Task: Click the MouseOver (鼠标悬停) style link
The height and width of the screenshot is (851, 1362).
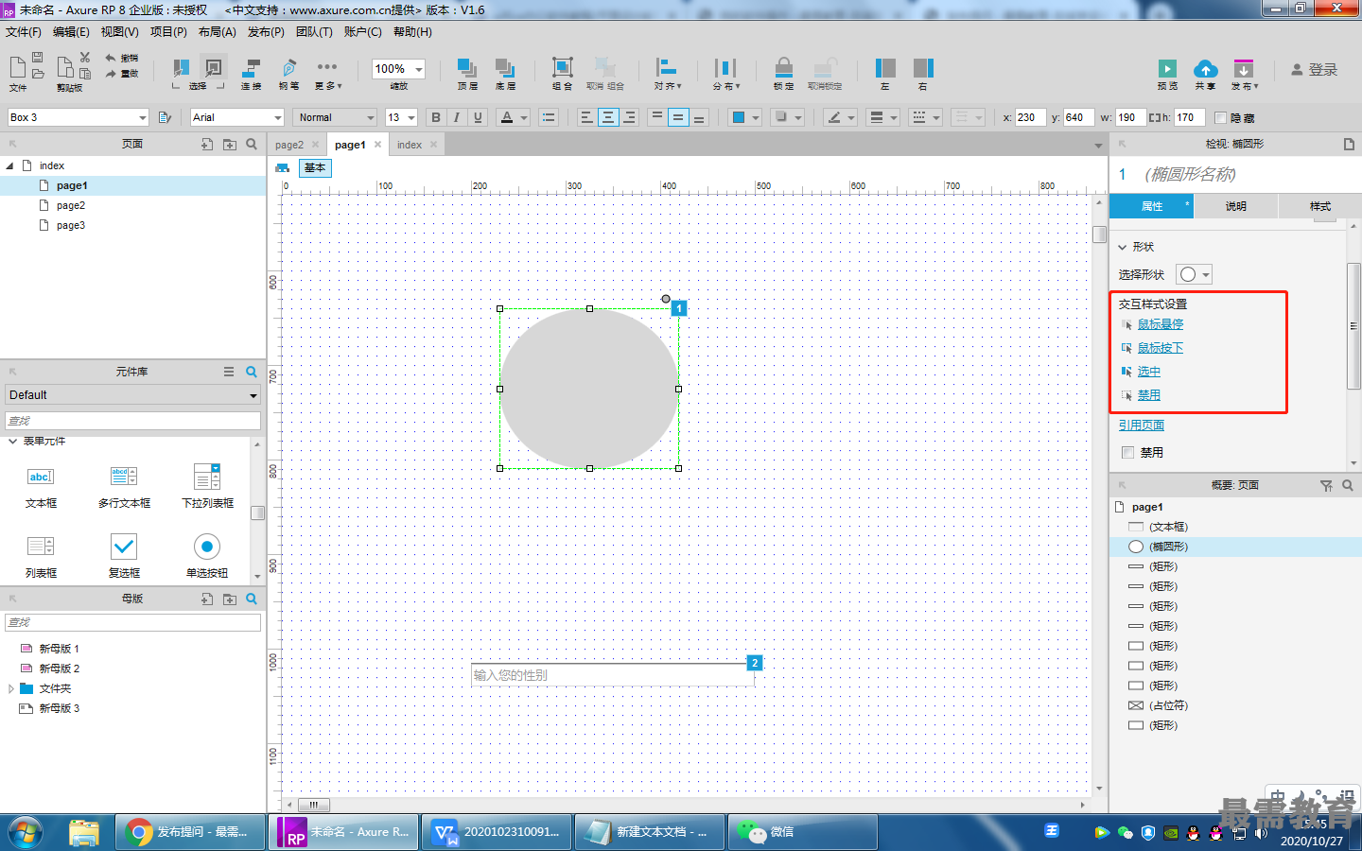Action: pyautogui.click(x=1161, y=324)
